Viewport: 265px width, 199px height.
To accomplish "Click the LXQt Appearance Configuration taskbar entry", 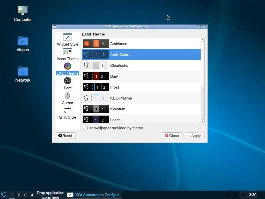I will pos(94,195).
